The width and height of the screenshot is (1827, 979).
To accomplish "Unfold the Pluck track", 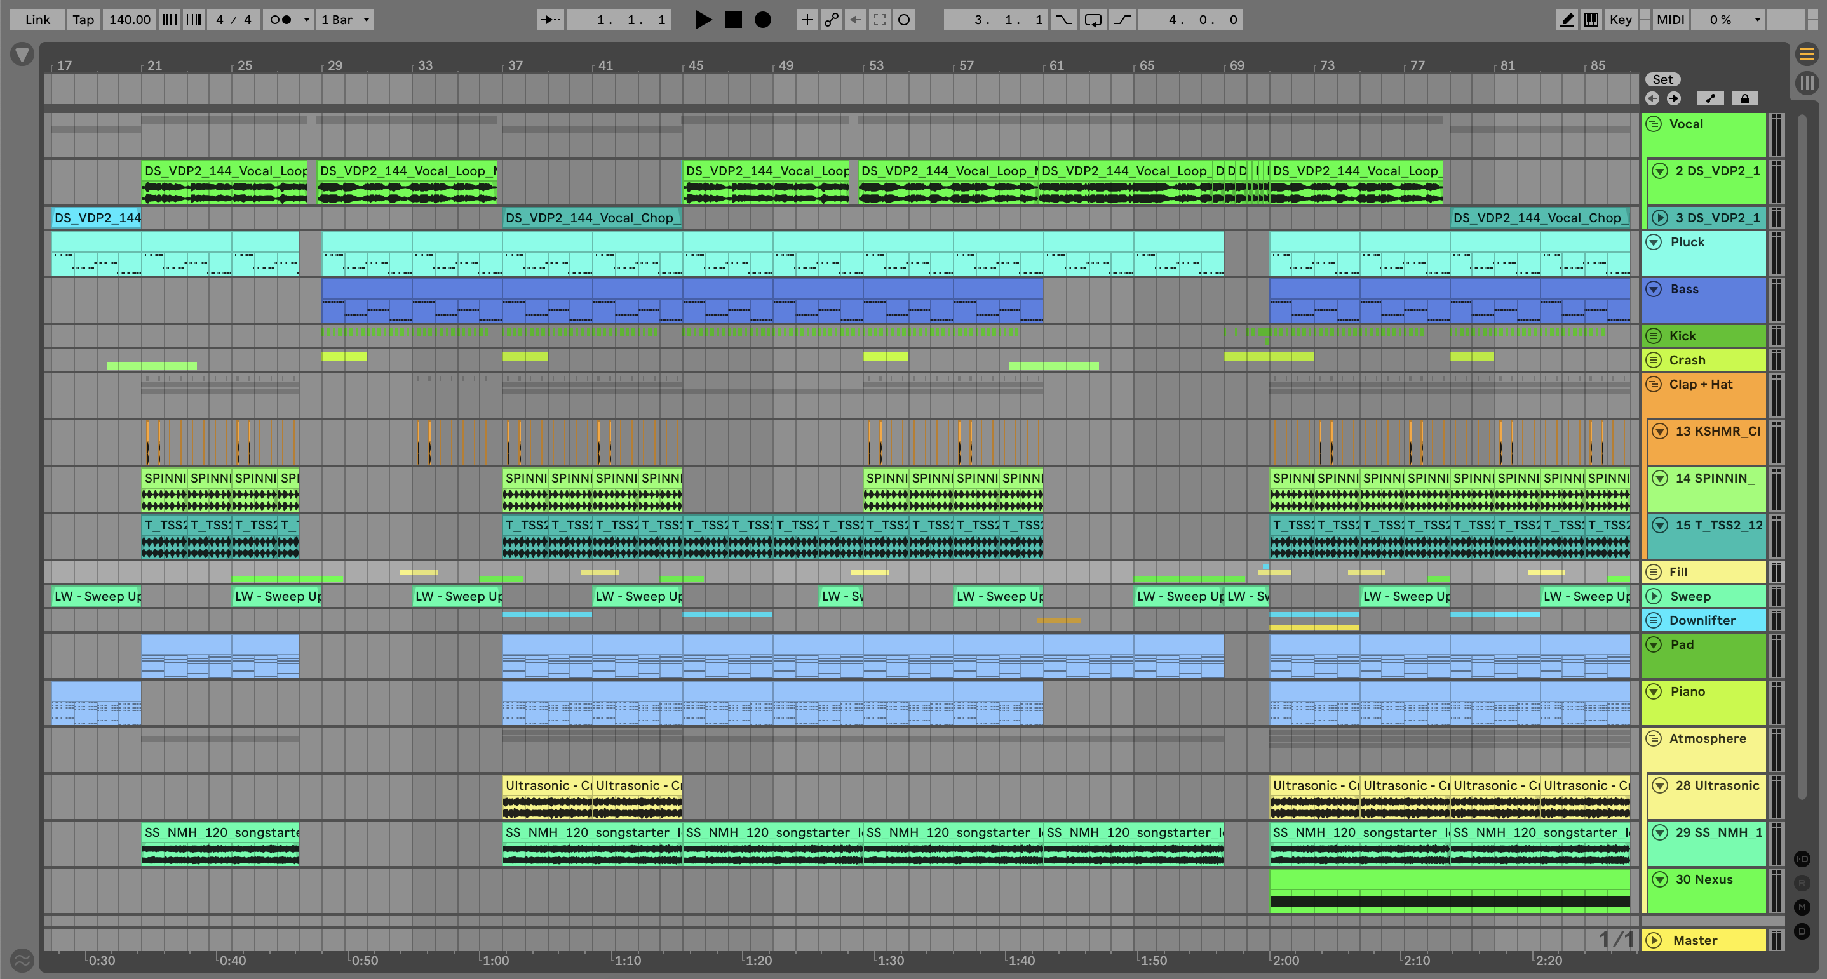I will [x=1654, y=242].
